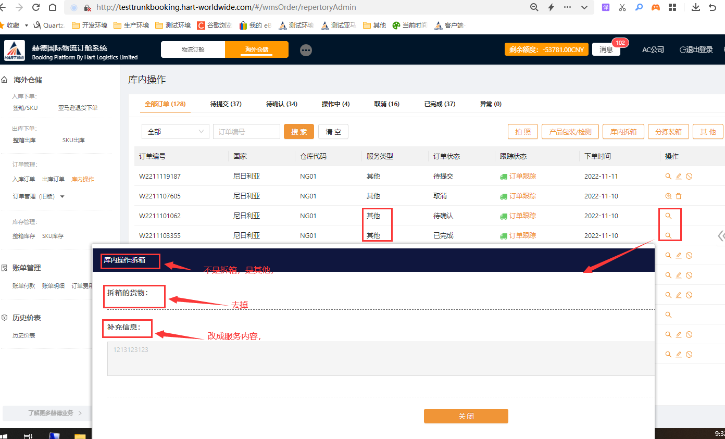Image resolution: width=725 pixels, height=439 pixels.
Task: Expand the address bar dropdown chevron
Action: tap(584, 7)
